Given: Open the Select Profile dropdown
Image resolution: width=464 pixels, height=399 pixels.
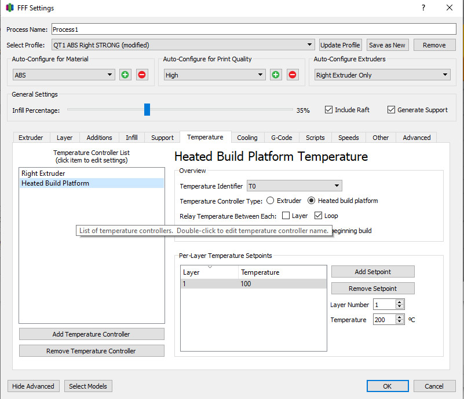Looking at the screenshot, I should click(182, 45).
